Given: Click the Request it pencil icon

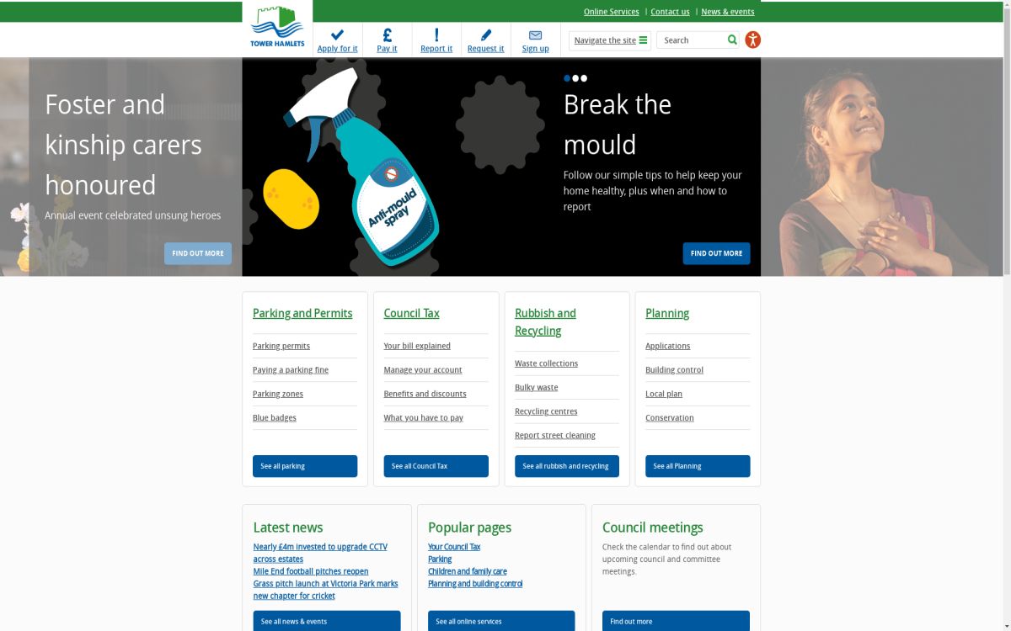Looking at the screenshot, I should click(x=485, y=34).
